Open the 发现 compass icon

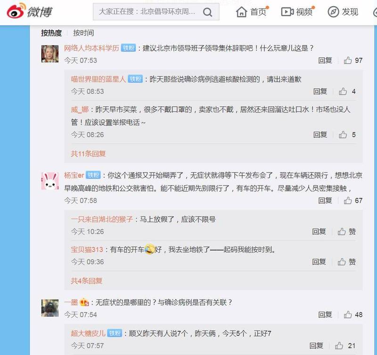pyautogui.click(x=333, y=12)
